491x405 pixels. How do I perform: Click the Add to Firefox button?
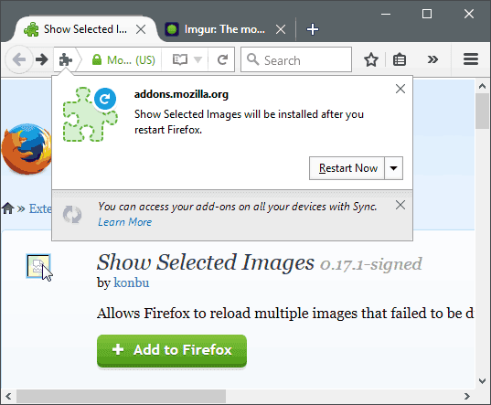pyautogui.click(x=172, y=350)
